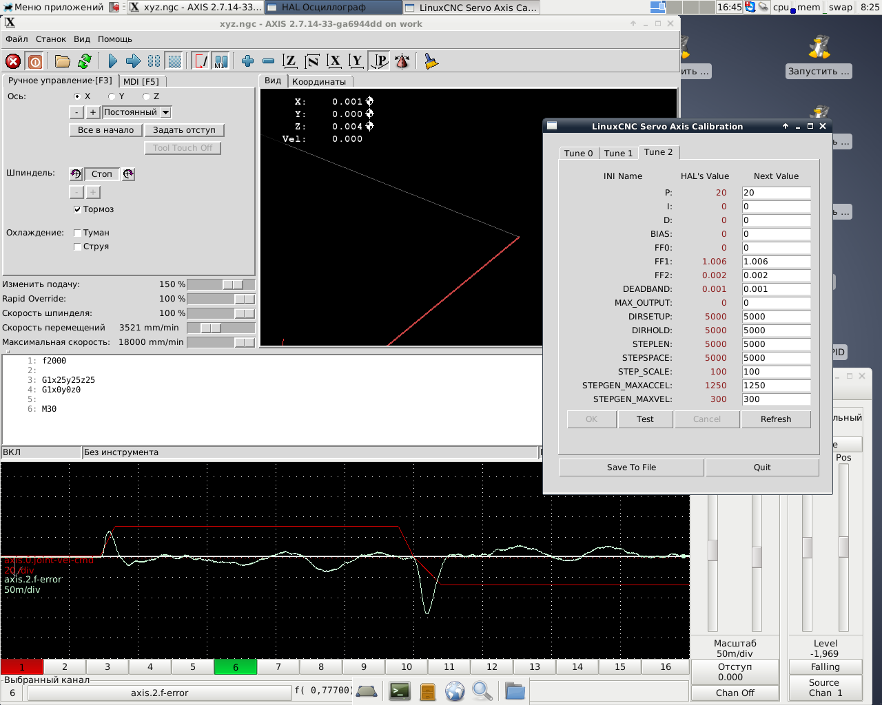Click the green reload file icon
882x705 pixels.
(85, 61)
